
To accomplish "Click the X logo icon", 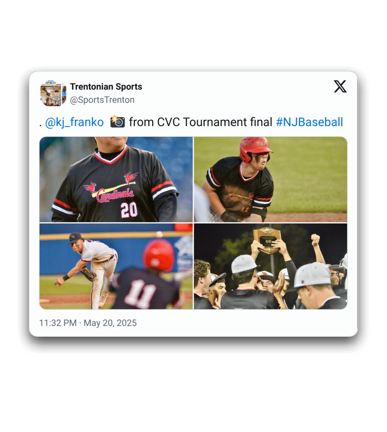I will coord(340,87).
